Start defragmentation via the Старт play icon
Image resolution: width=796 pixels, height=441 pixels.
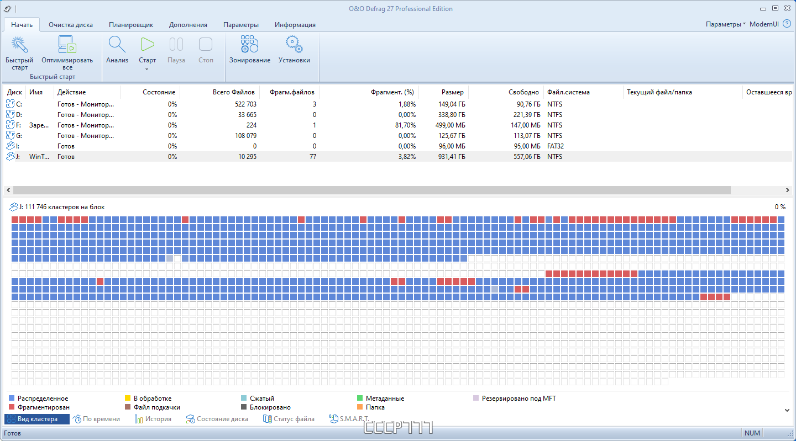(x=147, y=44)
